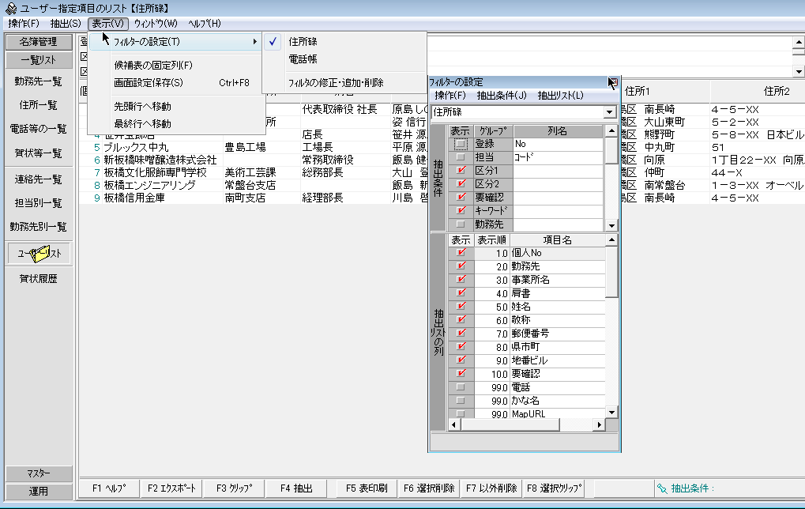Click down arrow of 抽出リストの列 scrollbar

[x=611, y=412]
